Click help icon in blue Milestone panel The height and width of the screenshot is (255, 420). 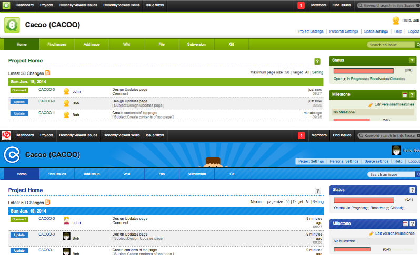tap(412, 224)
